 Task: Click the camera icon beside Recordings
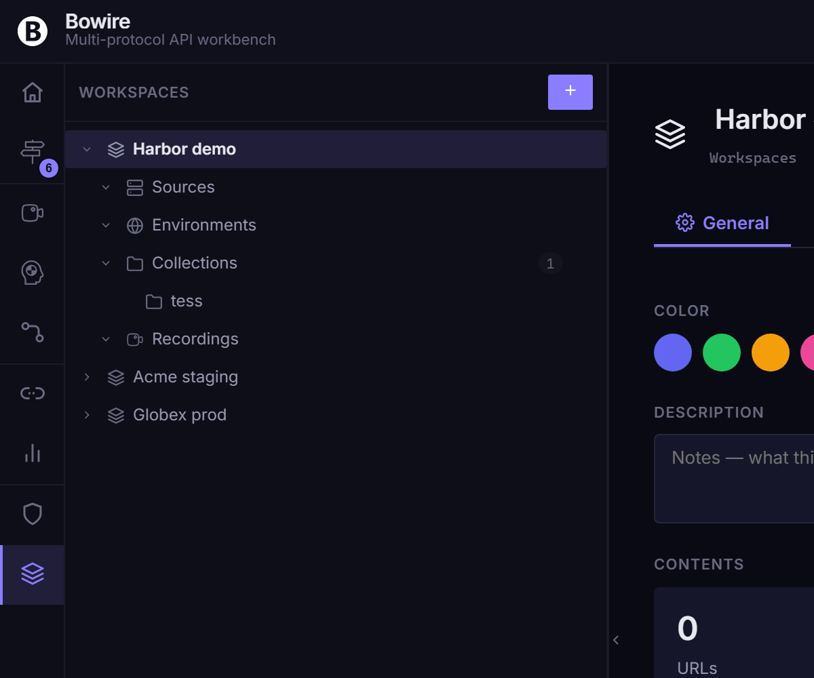pos(135,339)
